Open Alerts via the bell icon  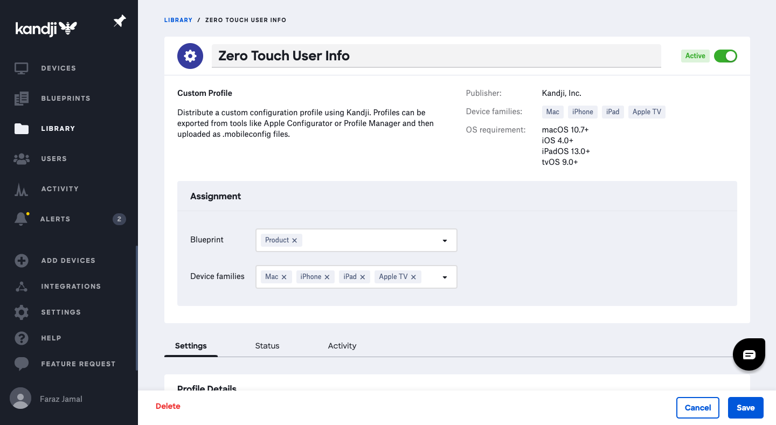pos(21,219)
